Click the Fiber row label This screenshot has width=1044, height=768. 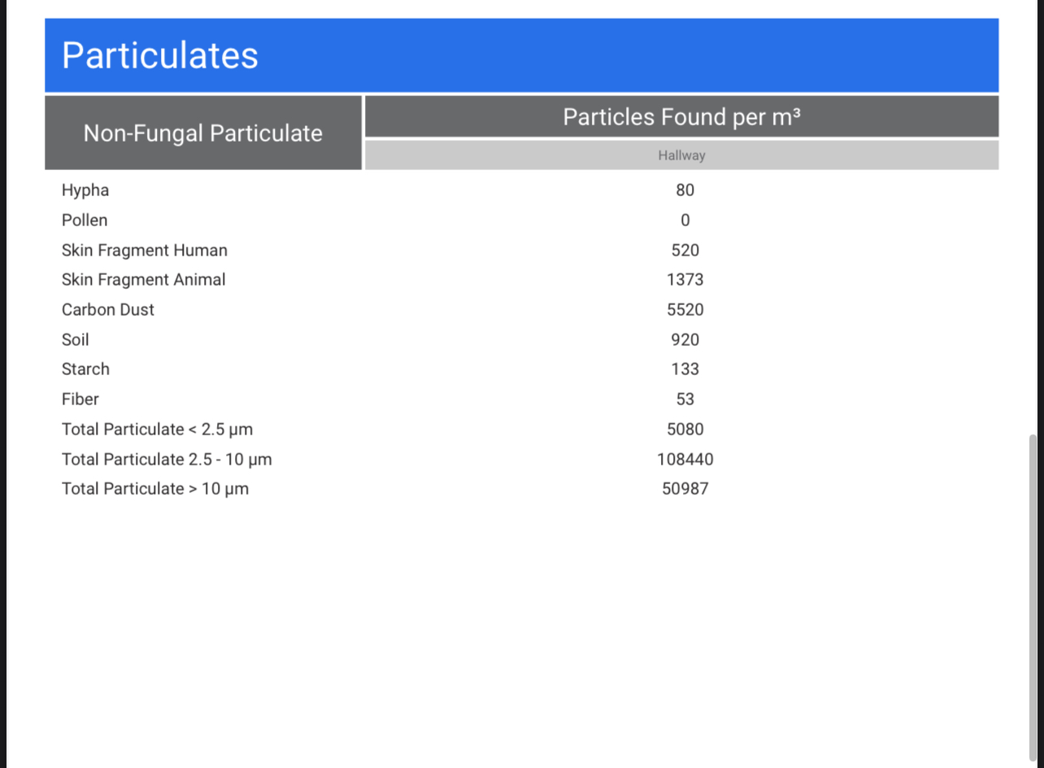[80, 399]
